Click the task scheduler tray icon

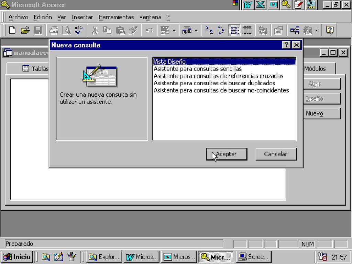[x=323, y=257]
